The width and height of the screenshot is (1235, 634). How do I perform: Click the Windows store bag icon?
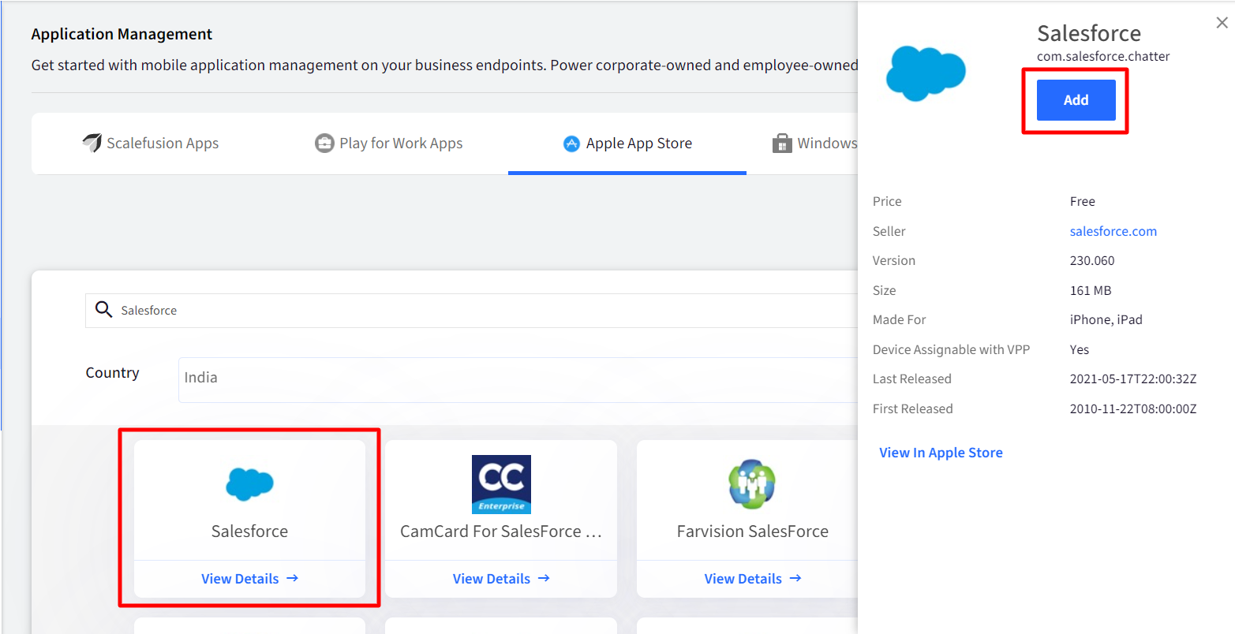click(781, 144)
